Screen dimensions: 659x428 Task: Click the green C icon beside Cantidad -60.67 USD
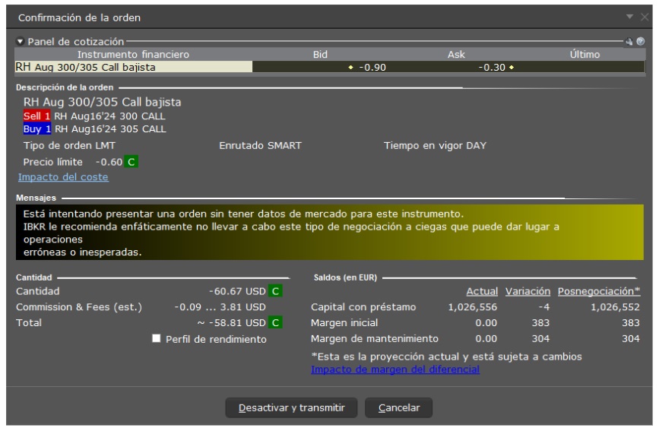click(275, 291)
